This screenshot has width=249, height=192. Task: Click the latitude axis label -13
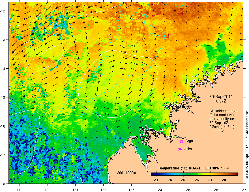pyautogui.click(x=3, y=40)
